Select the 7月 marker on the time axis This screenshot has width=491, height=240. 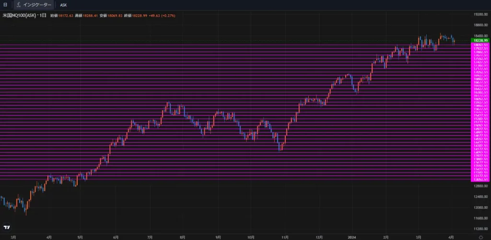pos(150,237)
